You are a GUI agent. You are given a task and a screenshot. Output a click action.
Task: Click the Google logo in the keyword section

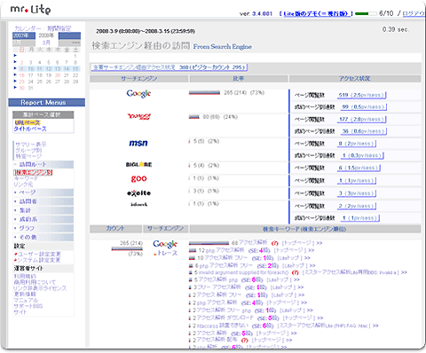click(165, 244)
